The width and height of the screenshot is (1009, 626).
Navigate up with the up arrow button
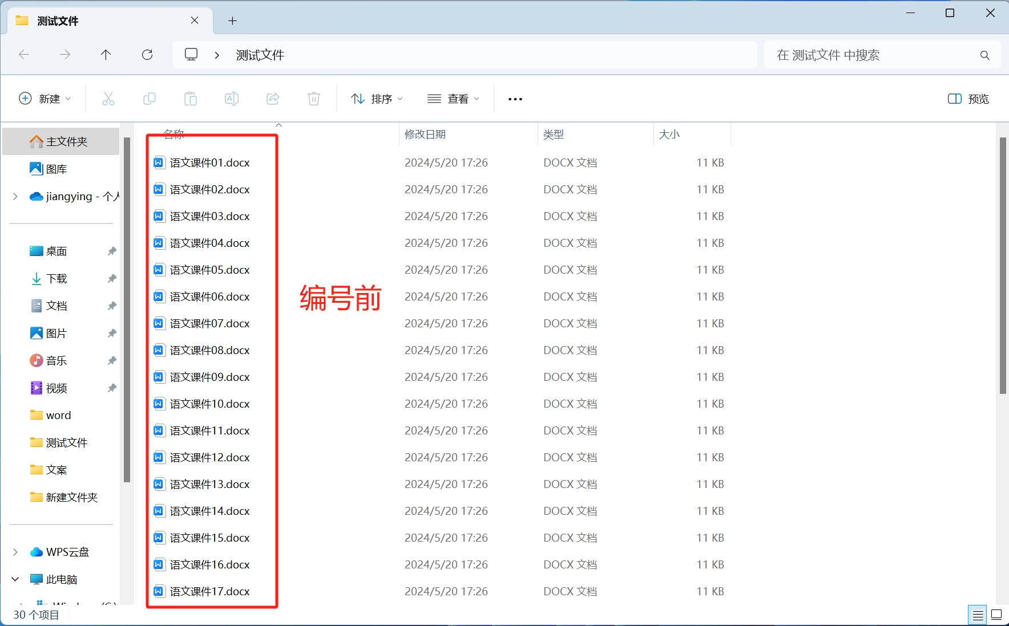click(106, 54)
